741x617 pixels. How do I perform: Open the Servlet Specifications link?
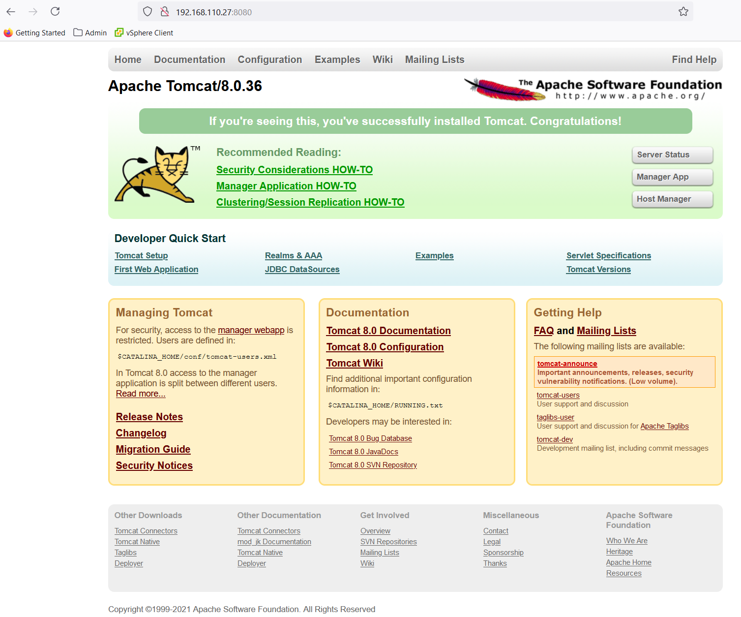tap(608, 255)
